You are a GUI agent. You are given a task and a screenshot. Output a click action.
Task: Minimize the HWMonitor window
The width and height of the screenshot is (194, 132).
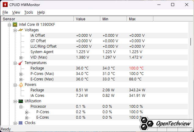tap(159, 5)
